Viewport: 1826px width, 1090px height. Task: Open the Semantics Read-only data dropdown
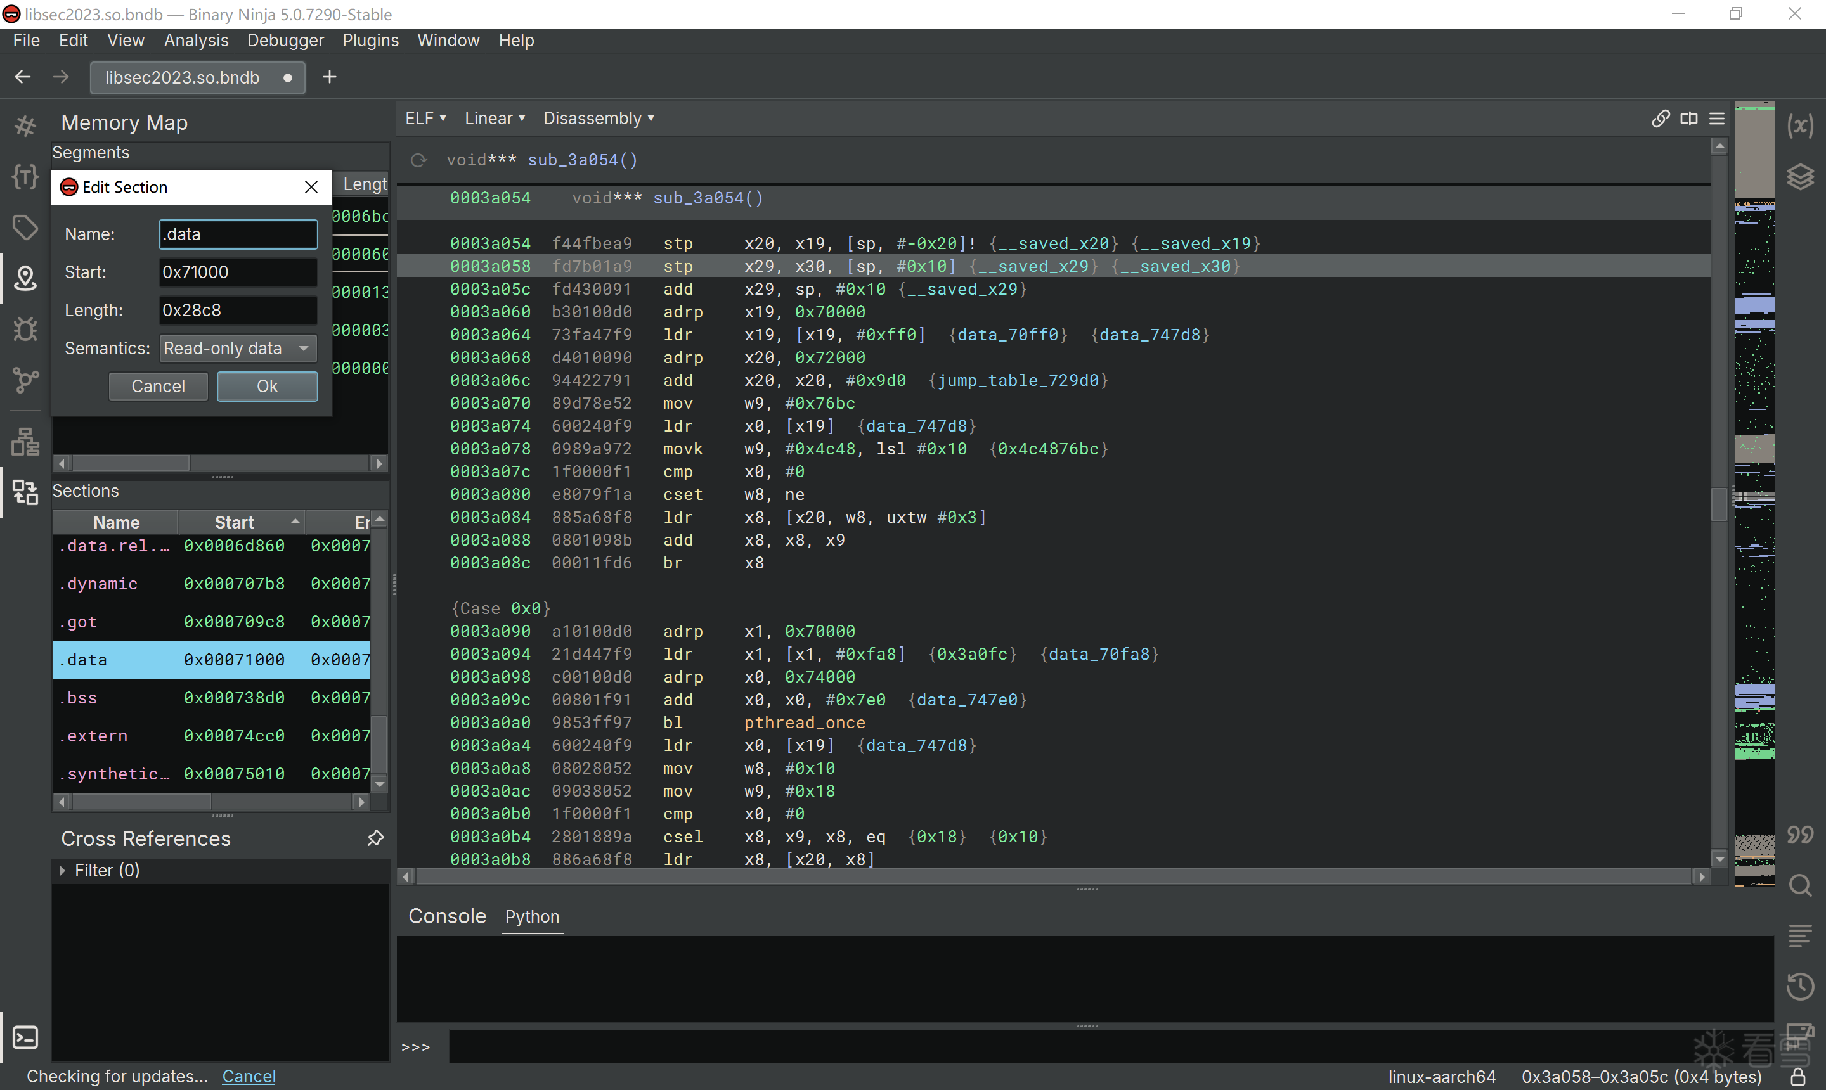pos(237,348)
